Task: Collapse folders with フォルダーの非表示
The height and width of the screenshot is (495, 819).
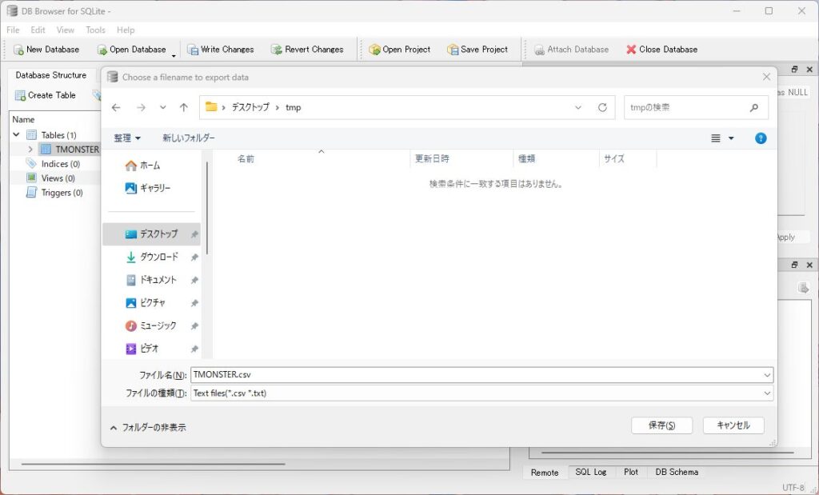Action: click(x=148, y=428)
